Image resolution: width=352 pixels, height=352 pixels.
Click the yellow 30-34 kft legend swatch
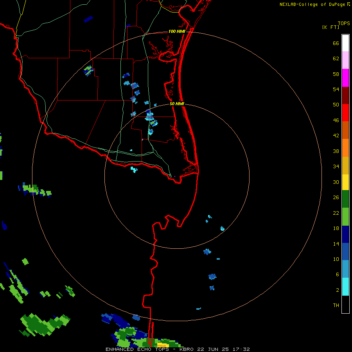click(x=345, y=182)
